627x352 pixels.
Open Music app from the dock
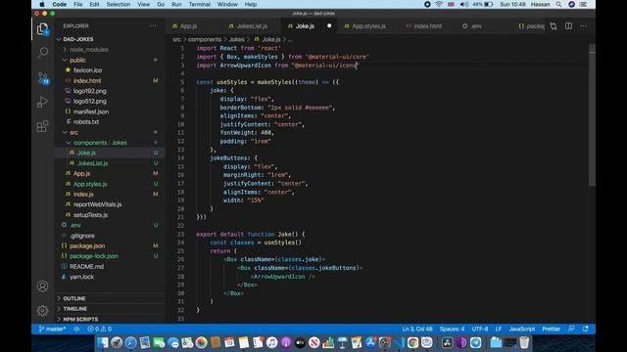click(272, 342)
